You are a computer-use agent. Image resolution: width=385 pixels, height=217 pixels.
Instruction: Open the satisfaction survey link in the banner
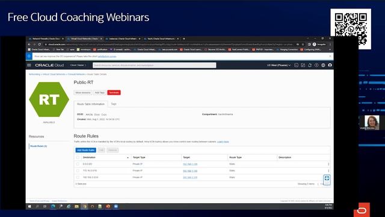(107, 56)
